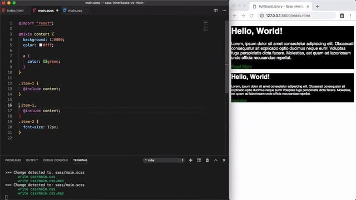Image resolution: width=356 pixels, height=200 pixels.
Task: Click '.item-1 {' on line 12
Action: tap(28, 83)
